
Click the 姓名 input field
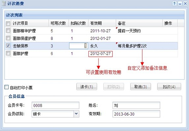pyautogui.click(x=136, y=105)
